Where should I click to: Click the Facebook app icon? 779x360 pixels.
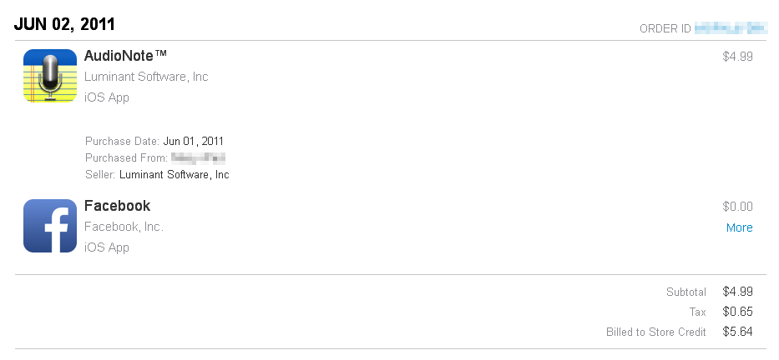(50, 226)
